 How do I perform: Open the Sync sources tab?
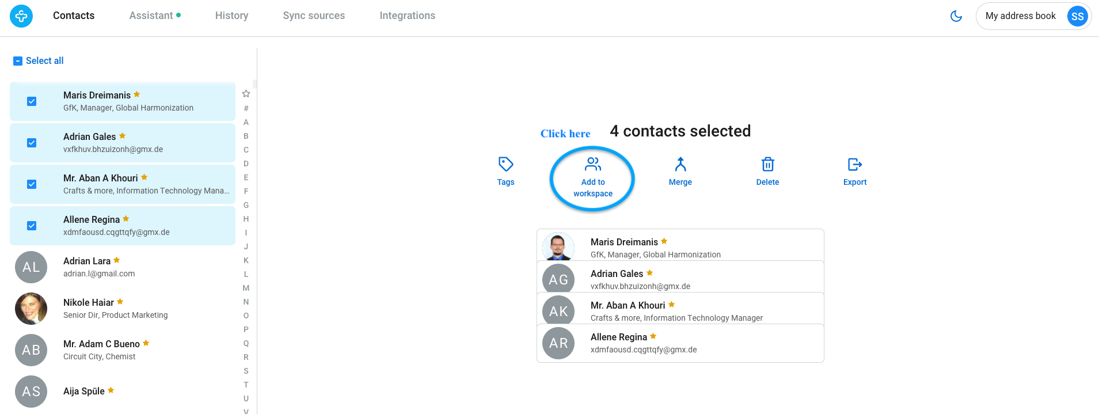[314, 16]
